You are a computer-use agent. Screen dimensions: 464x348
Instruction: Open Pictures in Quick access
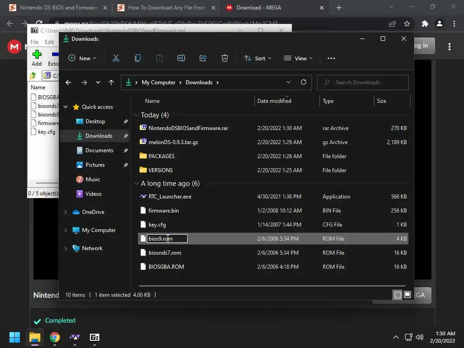click(95, 165)
